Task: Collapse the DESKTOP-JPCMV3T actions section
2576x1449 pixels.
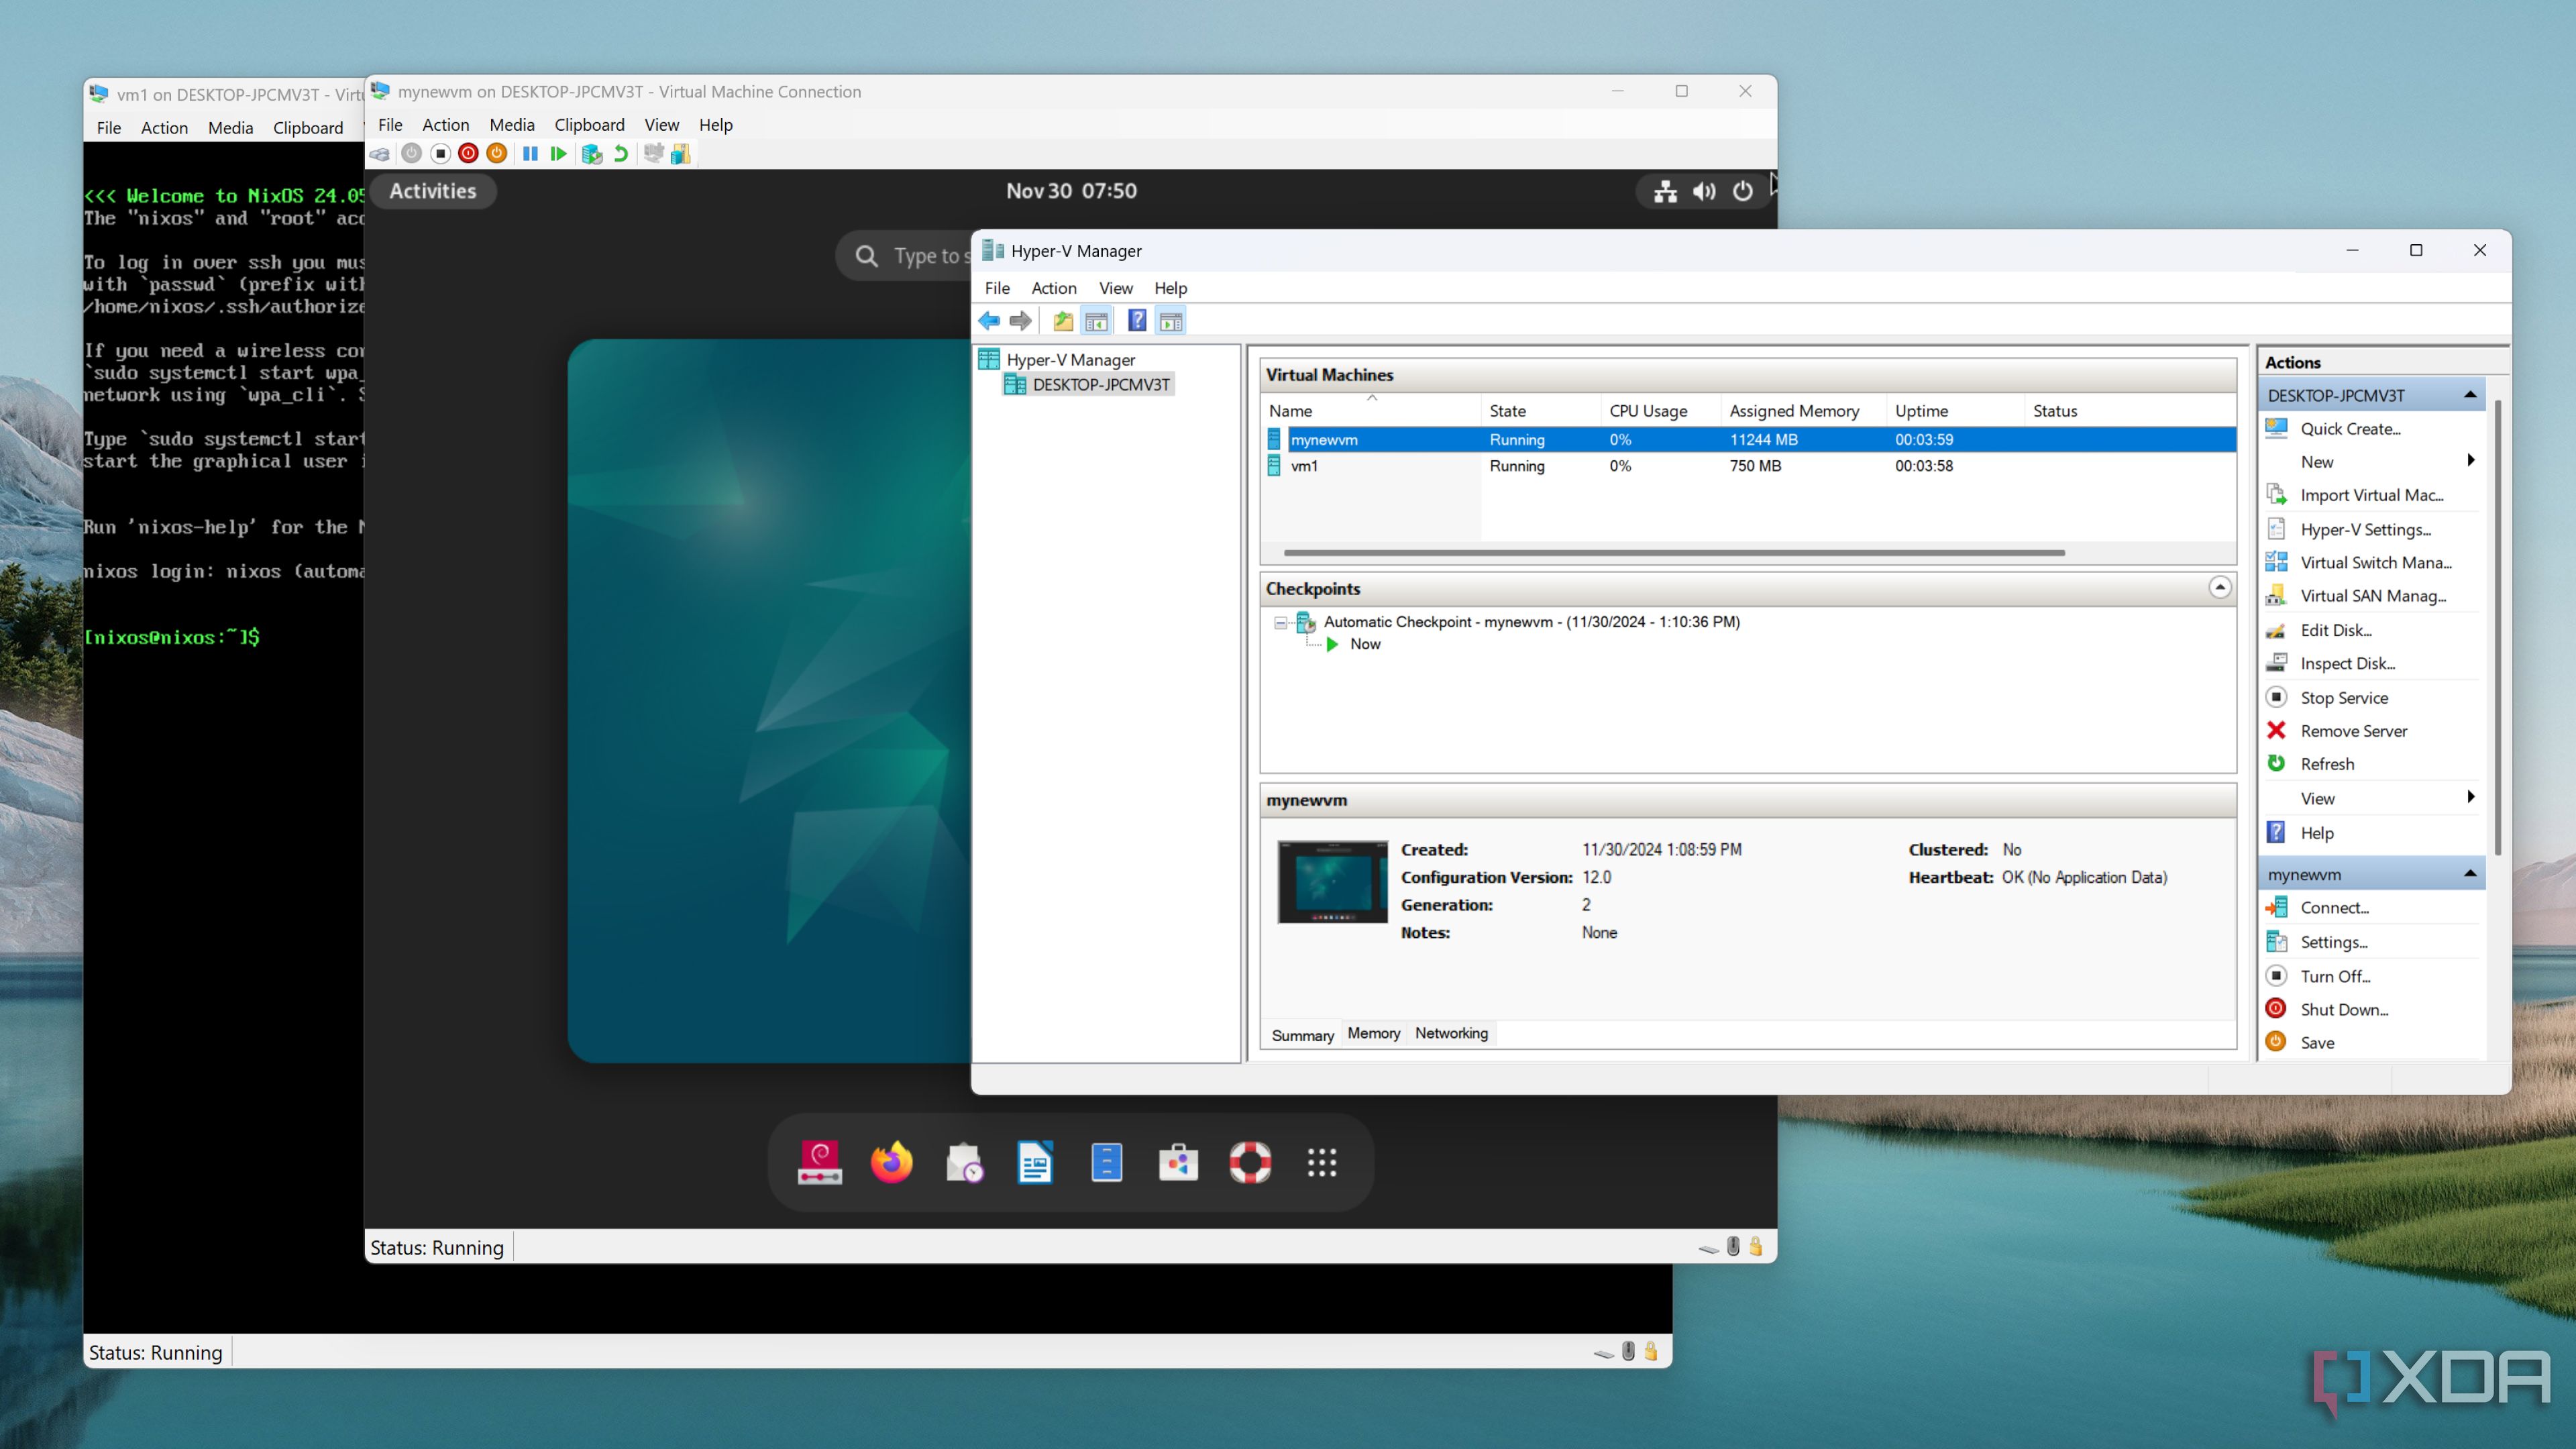Action: [x=2470, y=395]
